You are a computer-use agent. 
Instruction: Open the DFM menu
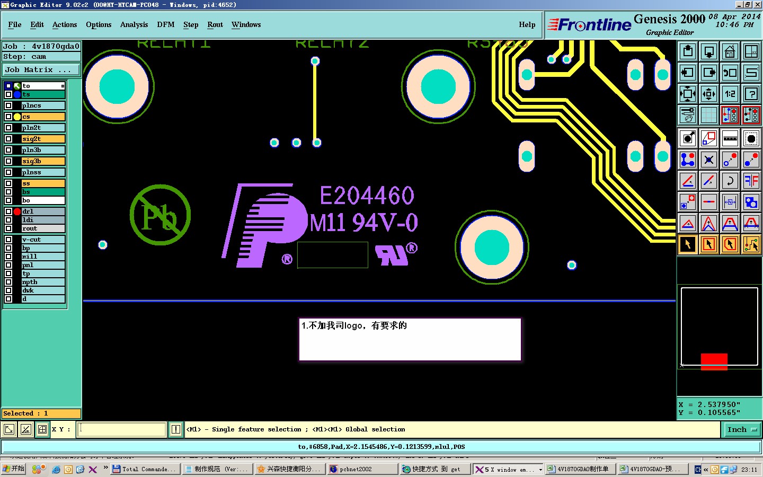(x=166, y=24)
